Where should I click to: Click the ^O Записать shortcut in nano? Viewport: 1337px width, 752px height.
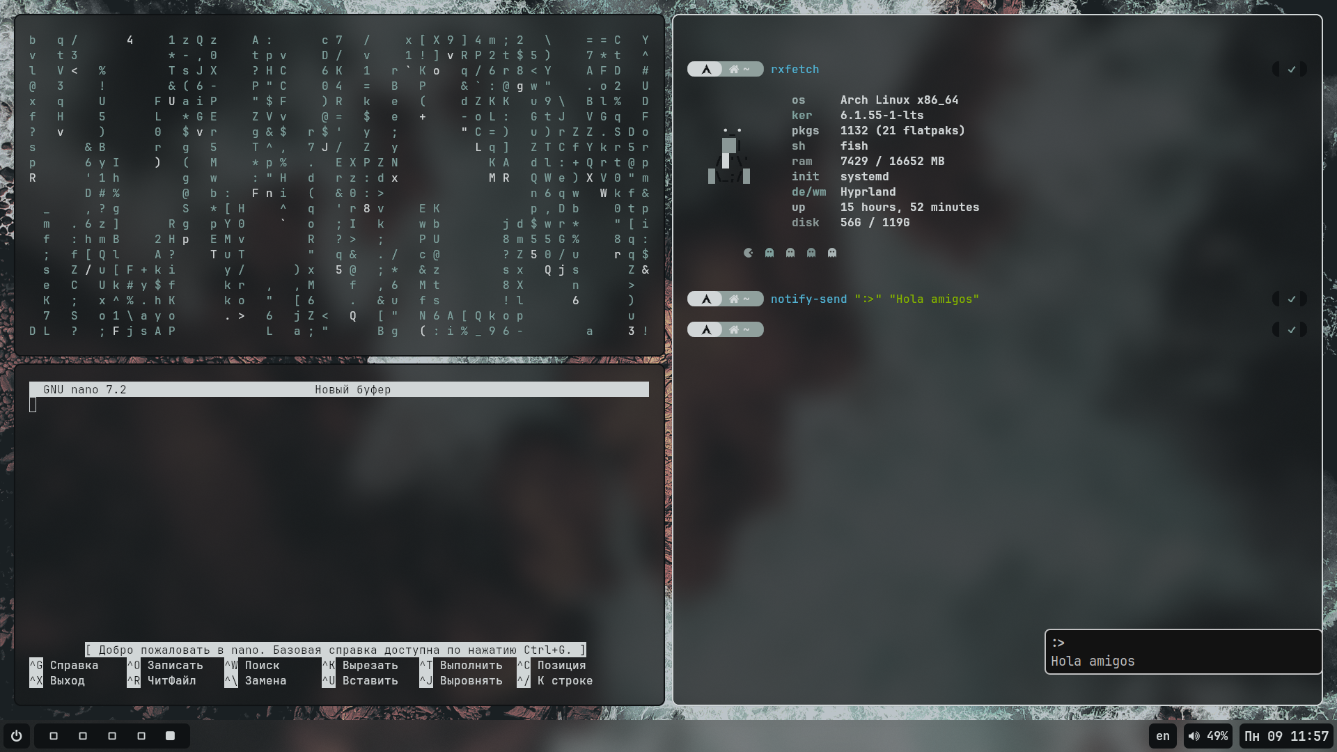[165, 666]
